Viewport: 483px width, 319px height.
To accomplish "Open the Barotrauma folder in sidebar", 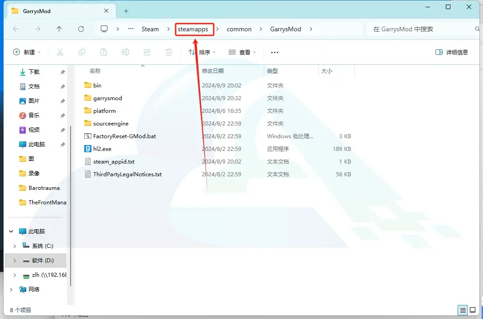I will [x=39, y=188].
